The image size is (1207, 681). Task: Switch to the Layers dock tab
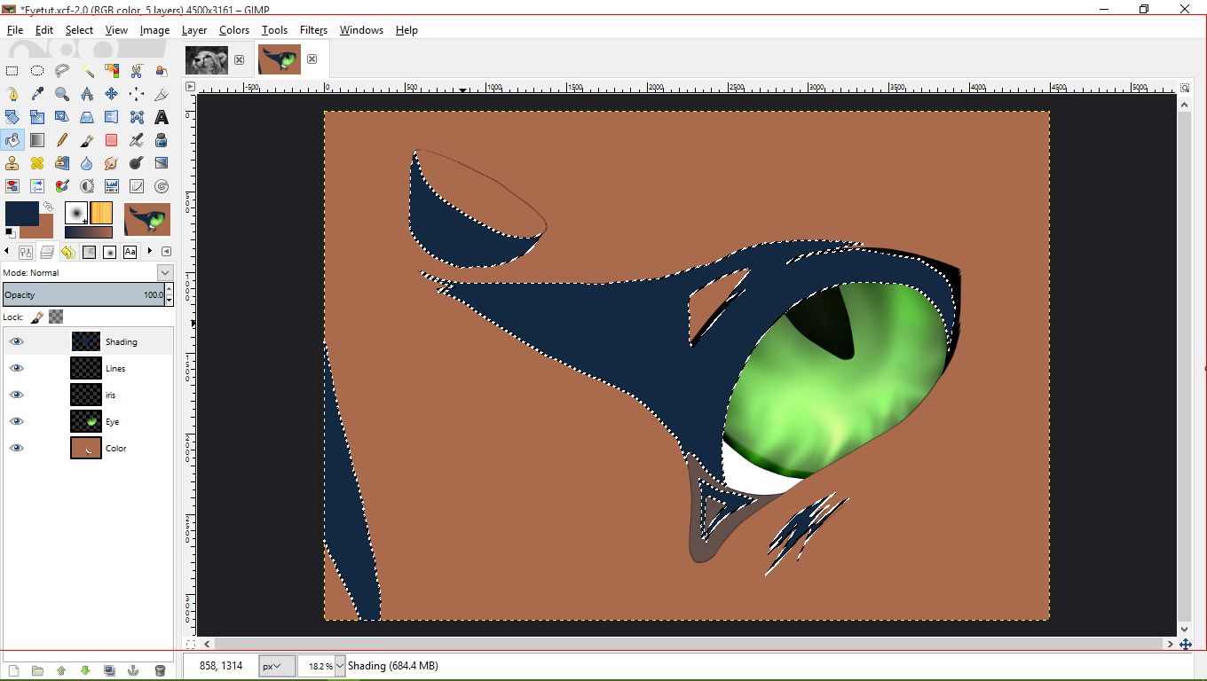47,252
